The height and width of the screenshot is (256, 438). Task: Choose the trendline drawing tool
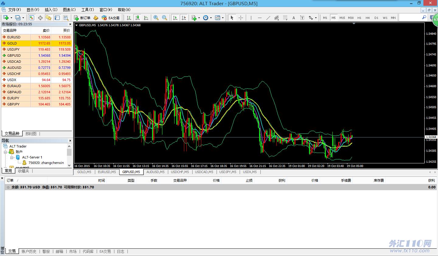click(268, 18)
